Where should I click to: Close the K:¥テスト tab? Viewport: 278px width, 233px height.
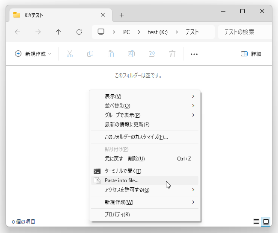pyautogui.click(x=103, y=15)
